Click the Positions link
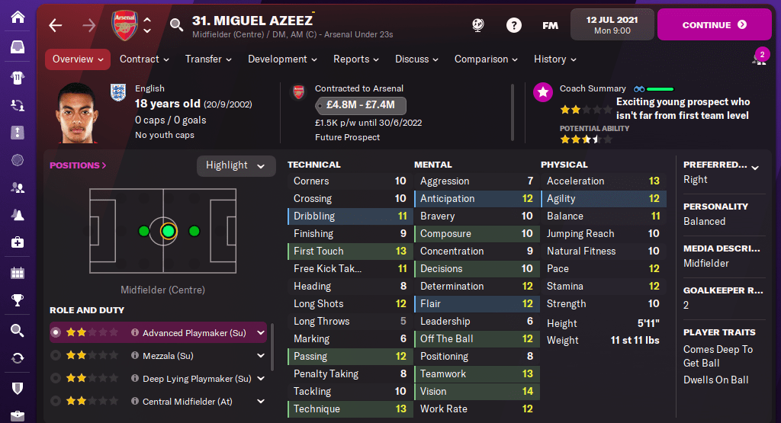The width and height of the screenshot is (781, 423). coord(78,165)
